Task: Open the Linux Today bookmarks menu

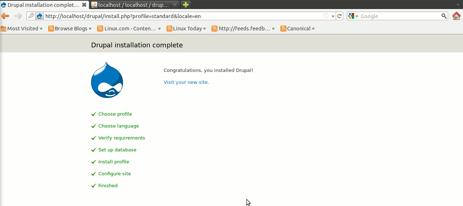Action: [187, 29]
